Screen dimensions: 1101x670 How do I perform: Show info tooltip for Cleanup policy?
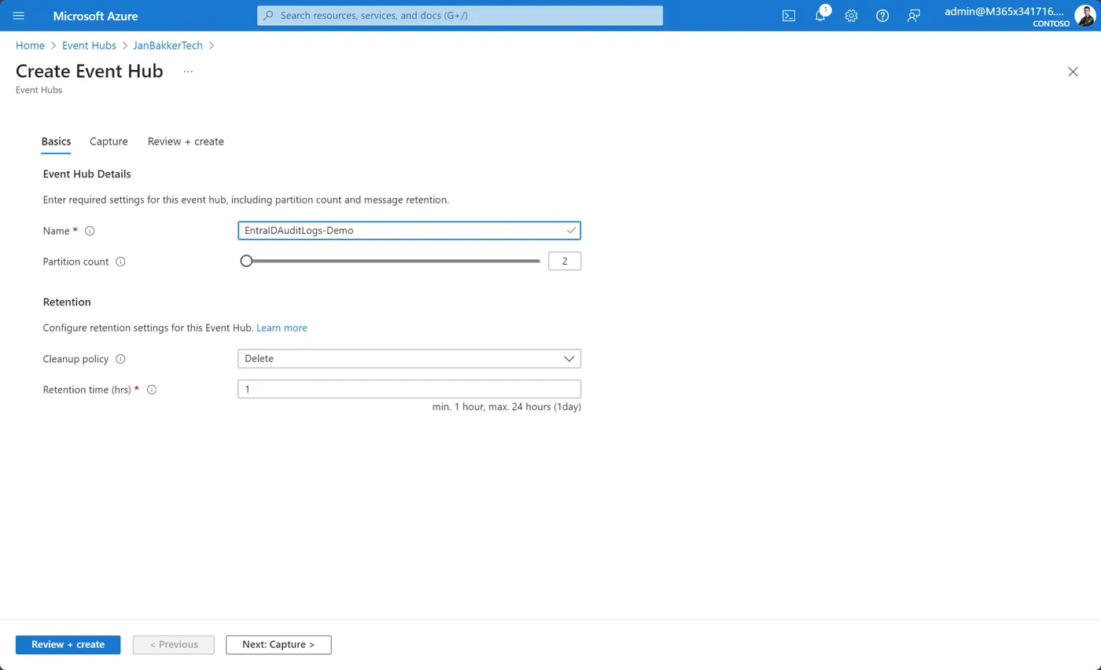click(x=120, y=359)
